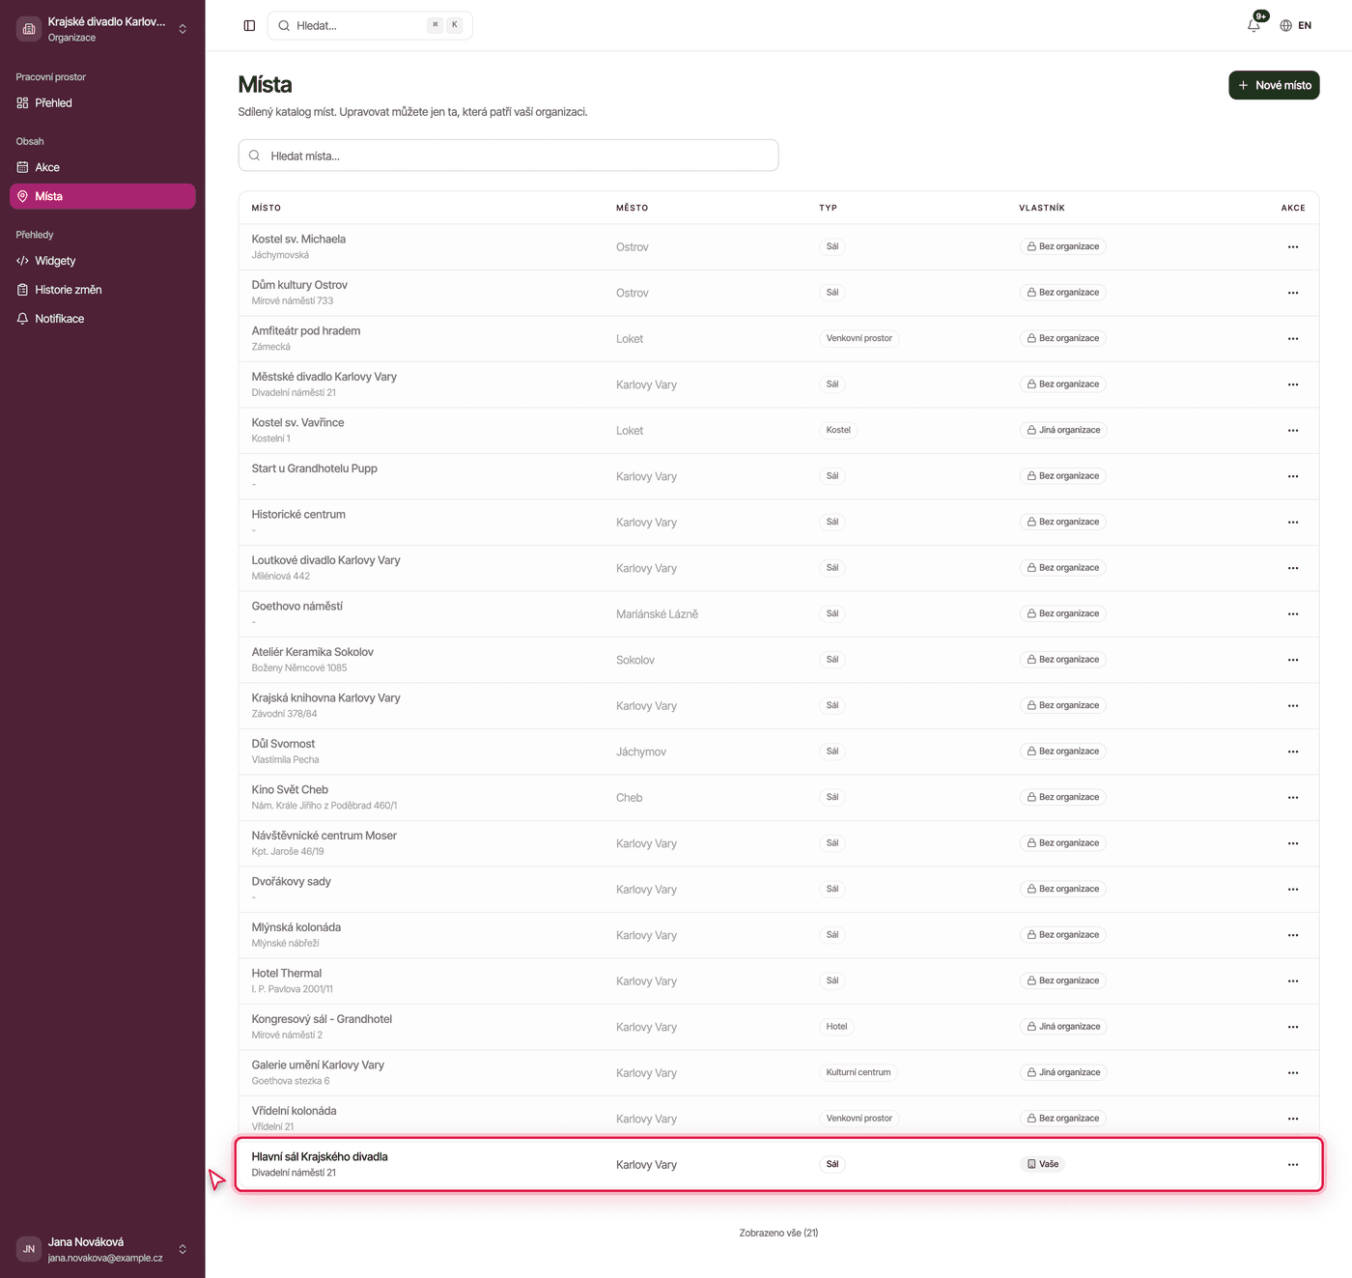Open actions menu for Městské divadlo Karlovy Vary
The width and height of the screenshot is (1352, 1278).
pyautogui.click(x=1293, y=384)
